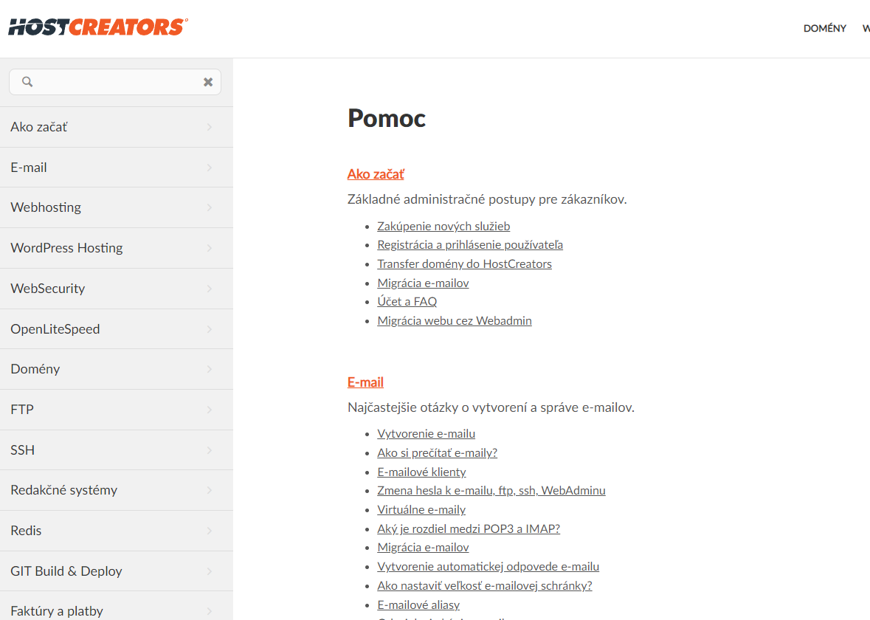Click the HostCreators logo
870x620 pixels.
point(98,27)
